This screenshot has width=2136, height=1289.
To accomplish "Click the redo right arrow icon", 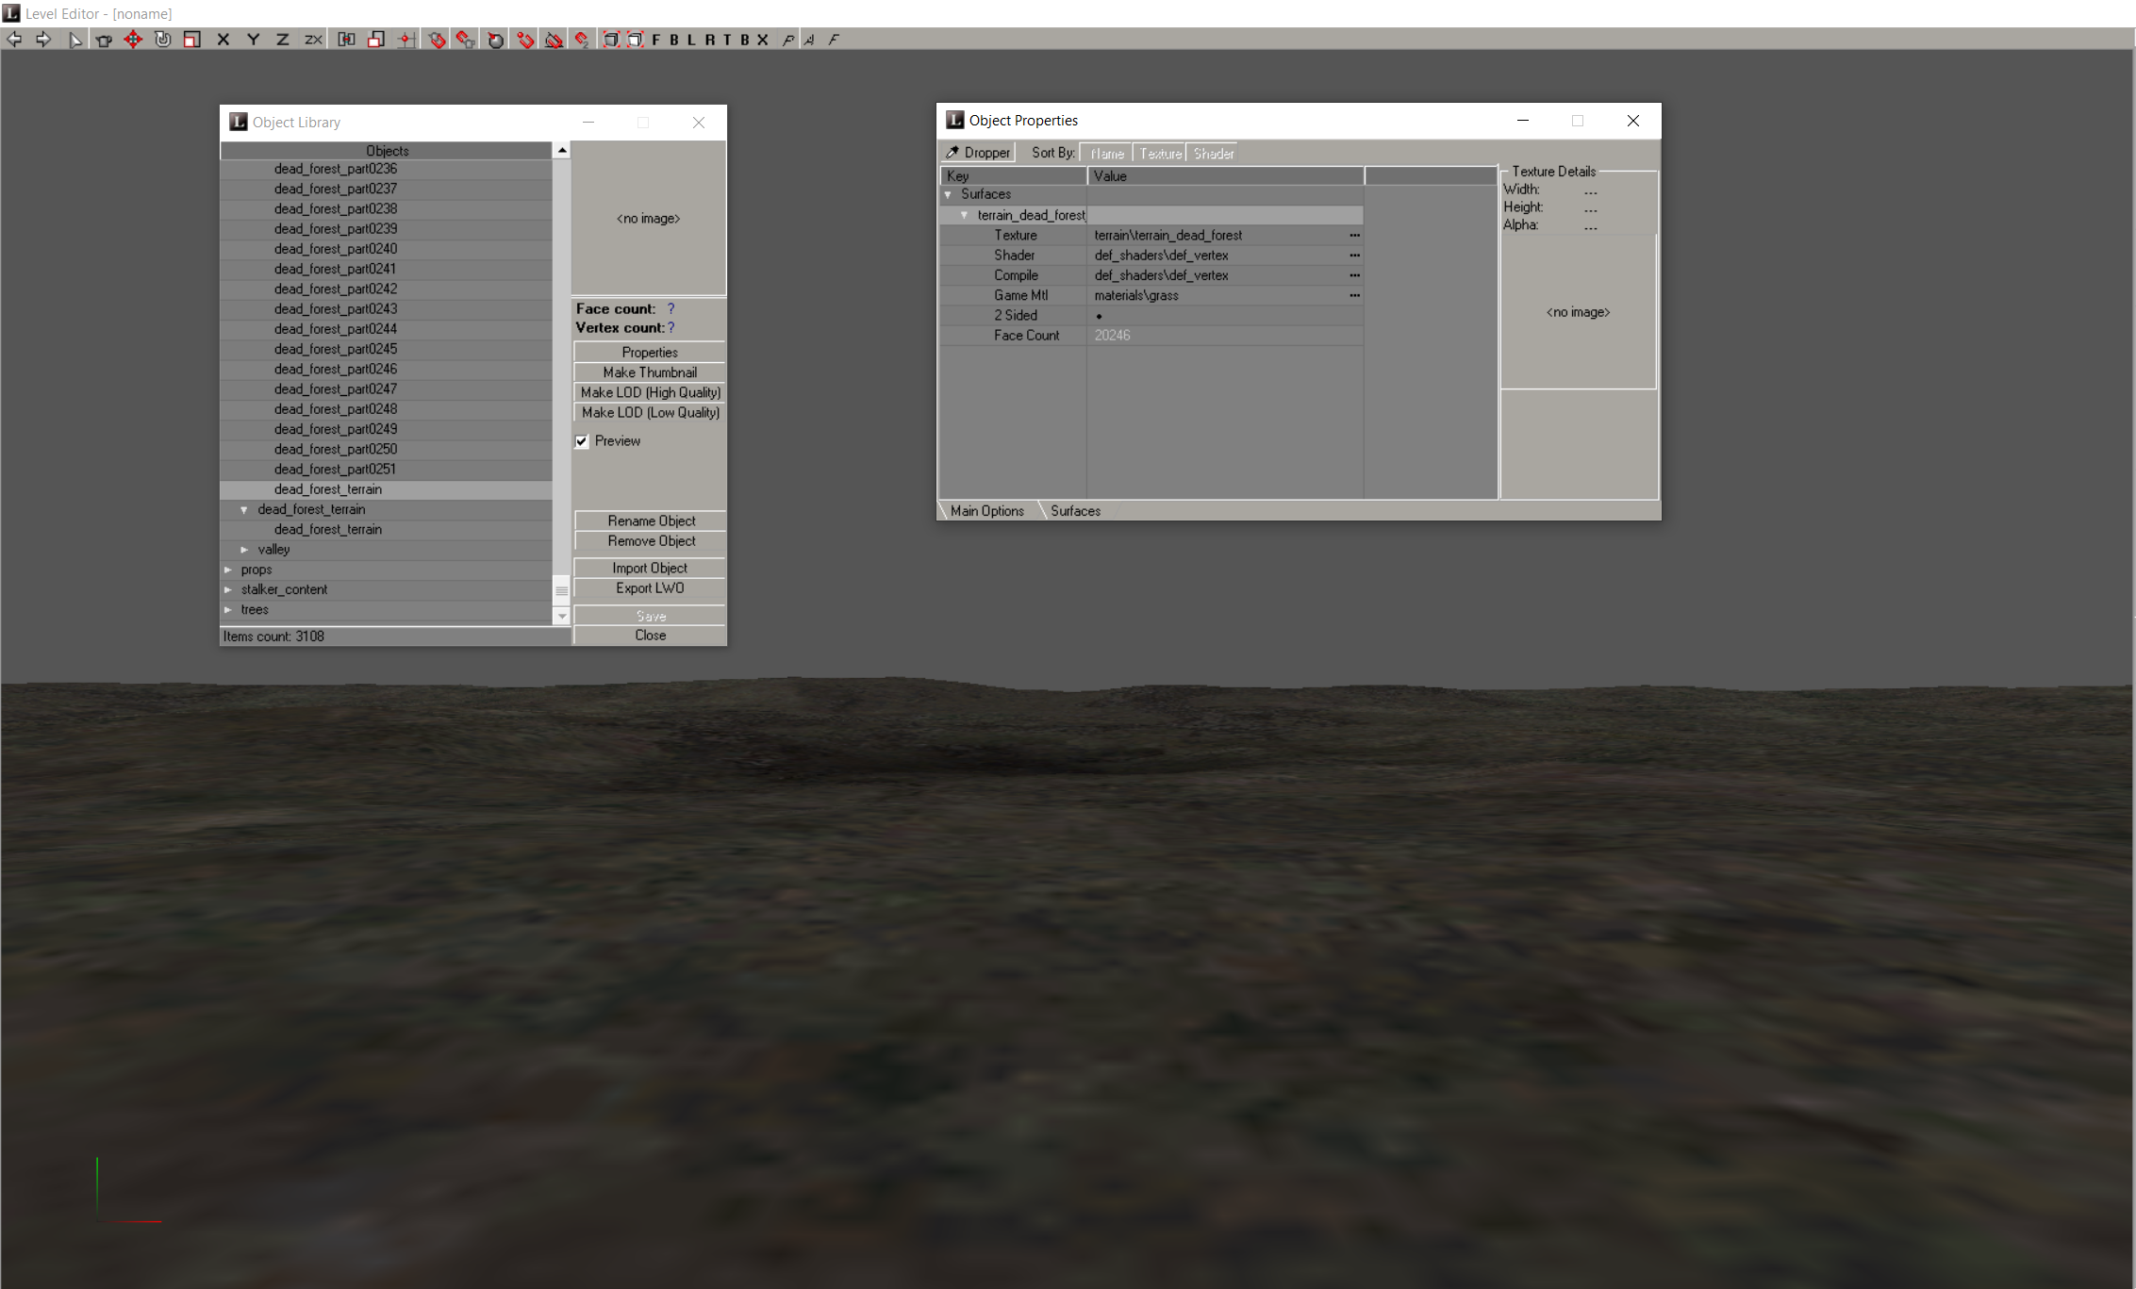I will [x=43, y=40].
